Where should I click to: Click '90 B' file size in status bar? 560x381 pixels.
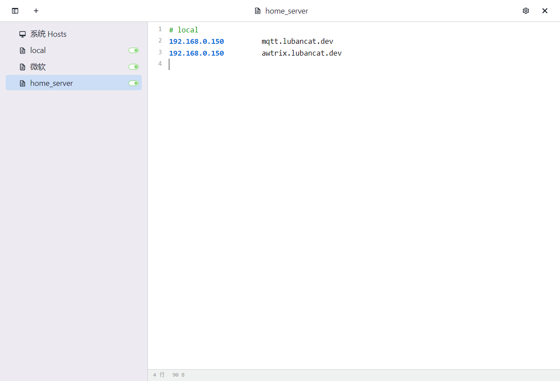click(x=178, y=375)
